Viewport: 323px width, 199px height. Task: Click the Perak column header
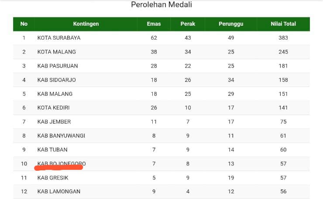pos(188,24)
